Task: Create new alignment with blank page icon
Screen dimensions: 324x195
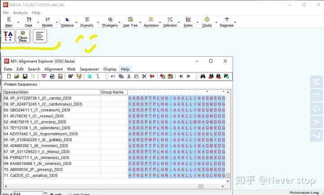Action: (x=9, y=76)
